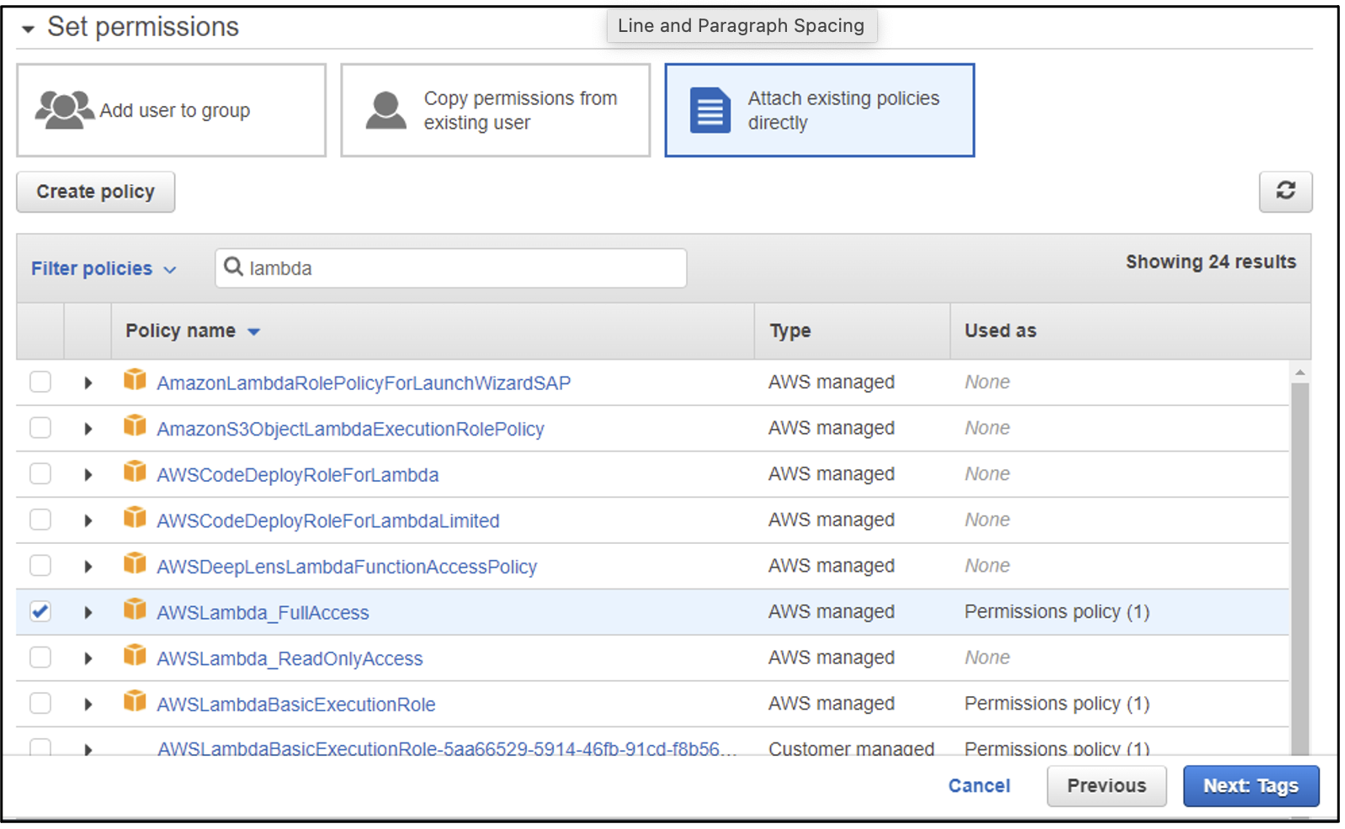Click the search magnifier icon in filter box

tap(233, 267)
